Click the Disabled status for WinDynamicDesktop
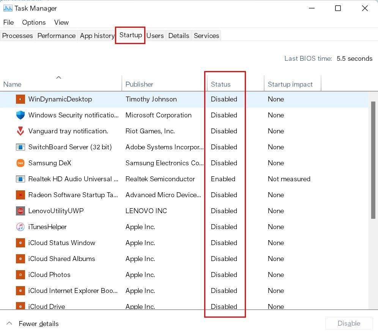The image size is (378, 334). click(224, 99)
